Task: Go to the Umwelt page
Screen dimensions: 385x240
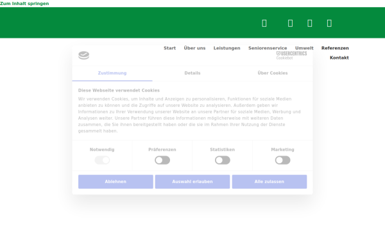Action: click(304, 48)
